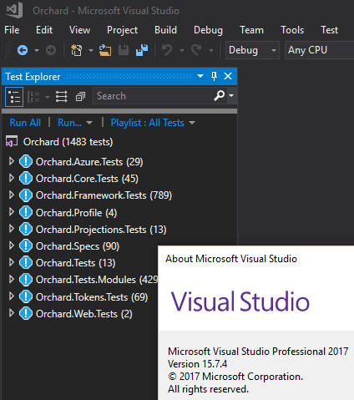354x400 pixels.
Task: Select the Orchard.Projections.Tests (13) row text
Action: 101,230
